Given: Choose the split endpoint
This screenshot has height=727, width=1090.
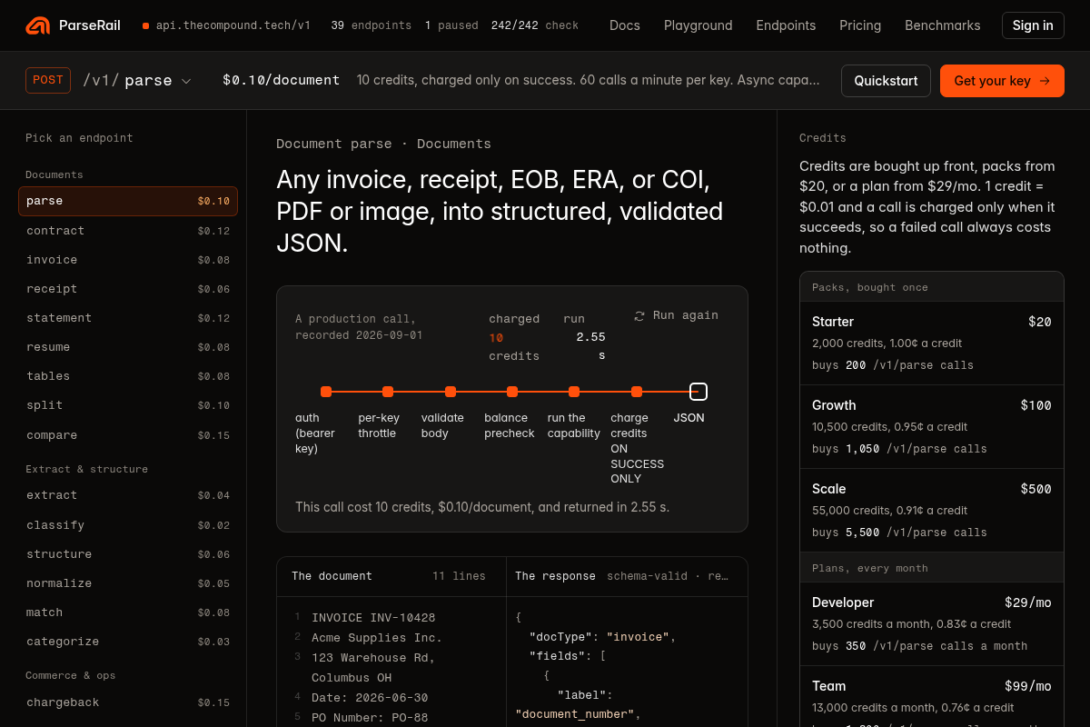Looking at the screenshot, I should point(128,405).
